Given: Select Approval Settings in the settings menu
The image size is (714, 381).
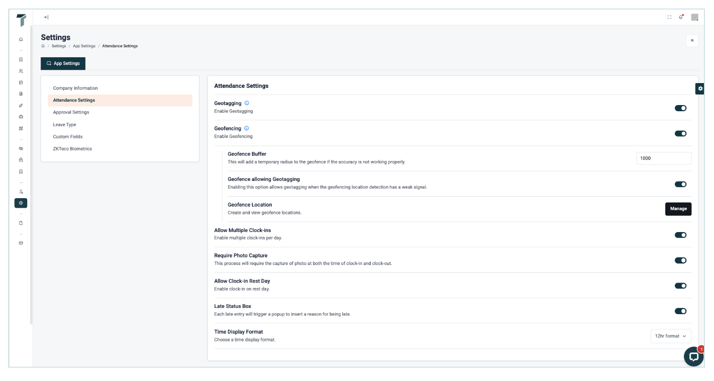Looking at the screenshot, I should (x=71, y=112).
